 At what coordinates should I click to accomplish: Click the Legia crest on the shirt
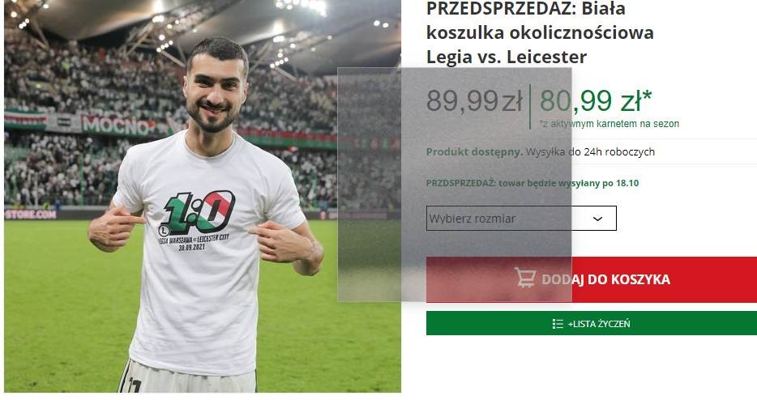coord(165,229)
